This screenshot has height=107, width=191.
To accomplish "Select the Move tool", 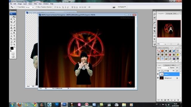I will (14, 17).
